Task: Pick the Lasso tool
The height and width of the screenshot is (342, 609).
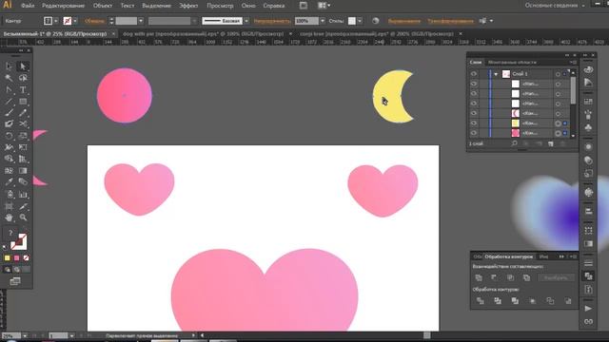Action: coord(23,78)
